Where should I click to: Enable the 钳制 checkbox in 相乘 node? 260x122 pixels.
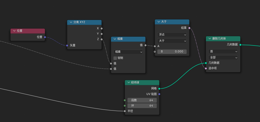115,58
